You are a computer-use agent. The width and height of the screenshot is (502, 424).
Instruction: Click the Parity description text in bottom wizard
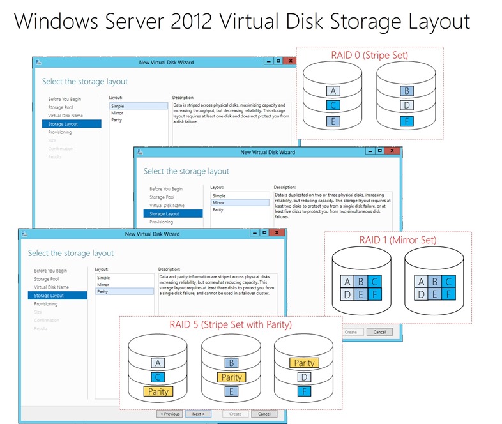pyautogui.click(x=217, y=285)
